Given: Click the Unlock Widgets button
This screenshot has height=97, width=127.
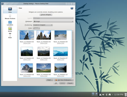Looking at the screenshot, I should pyautogui.click(x=46, y=15).
